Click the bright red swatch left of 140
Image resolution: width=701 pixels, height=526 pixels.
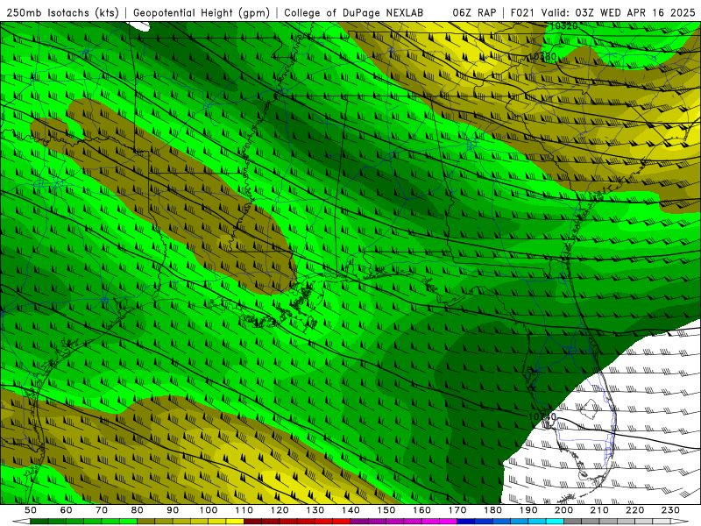342,522
